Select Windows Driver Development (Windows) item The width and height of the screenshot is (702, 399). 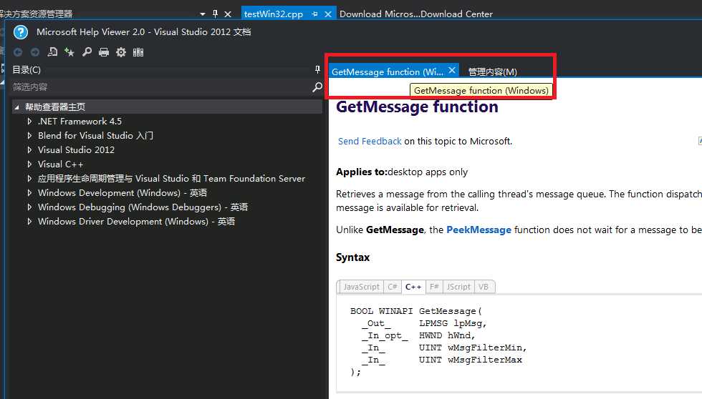coord(137,221)
